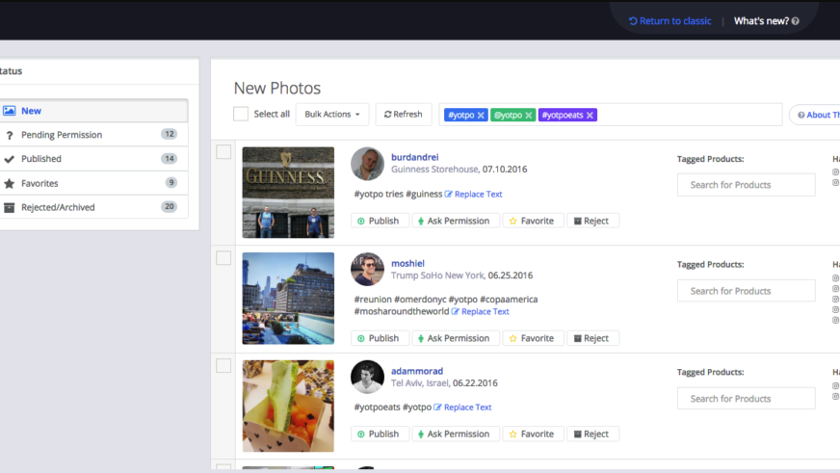
Task: Favorite moshiel's Trump SoHo photo
Action: pyautogui.click(x=532, y=338)
